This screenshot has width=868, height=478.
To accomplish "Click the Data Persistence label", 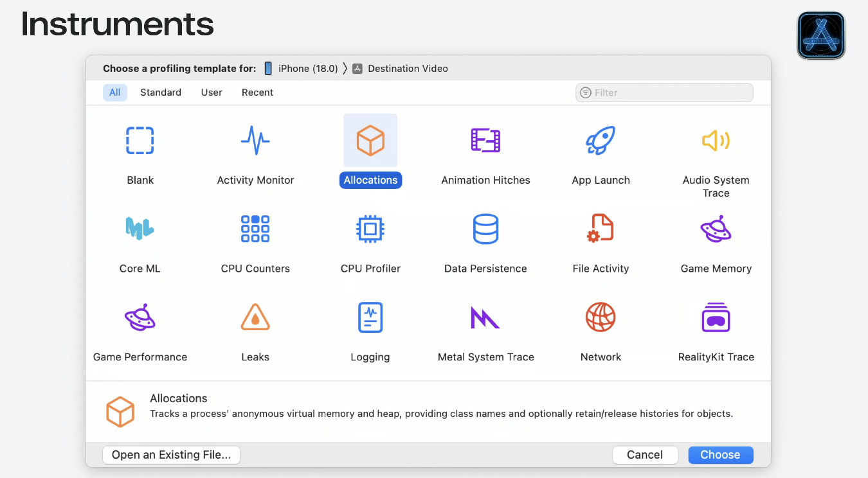I will point(485,269).
